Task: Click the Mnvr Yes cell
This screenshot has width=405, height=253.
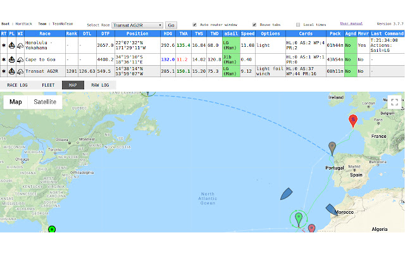Action: (x=362, y=45)
